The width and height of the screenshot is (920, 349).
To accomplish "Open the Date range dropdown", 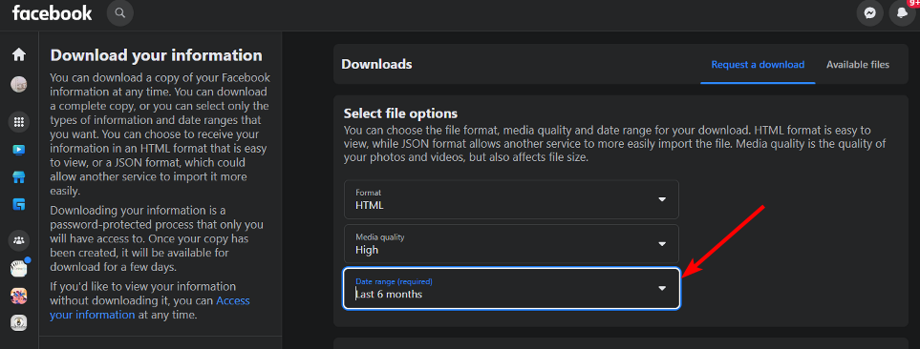I will [x=511, y=288].
